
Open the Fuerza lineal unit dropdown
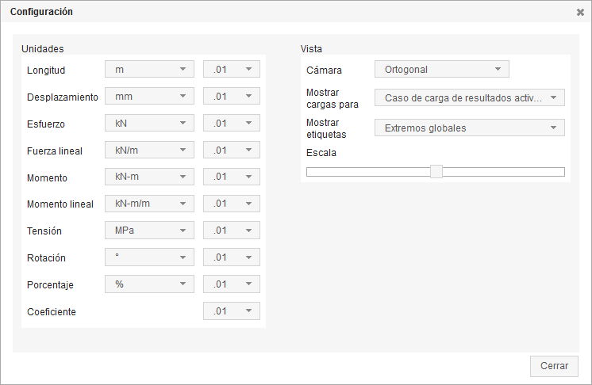coord(149,151)
